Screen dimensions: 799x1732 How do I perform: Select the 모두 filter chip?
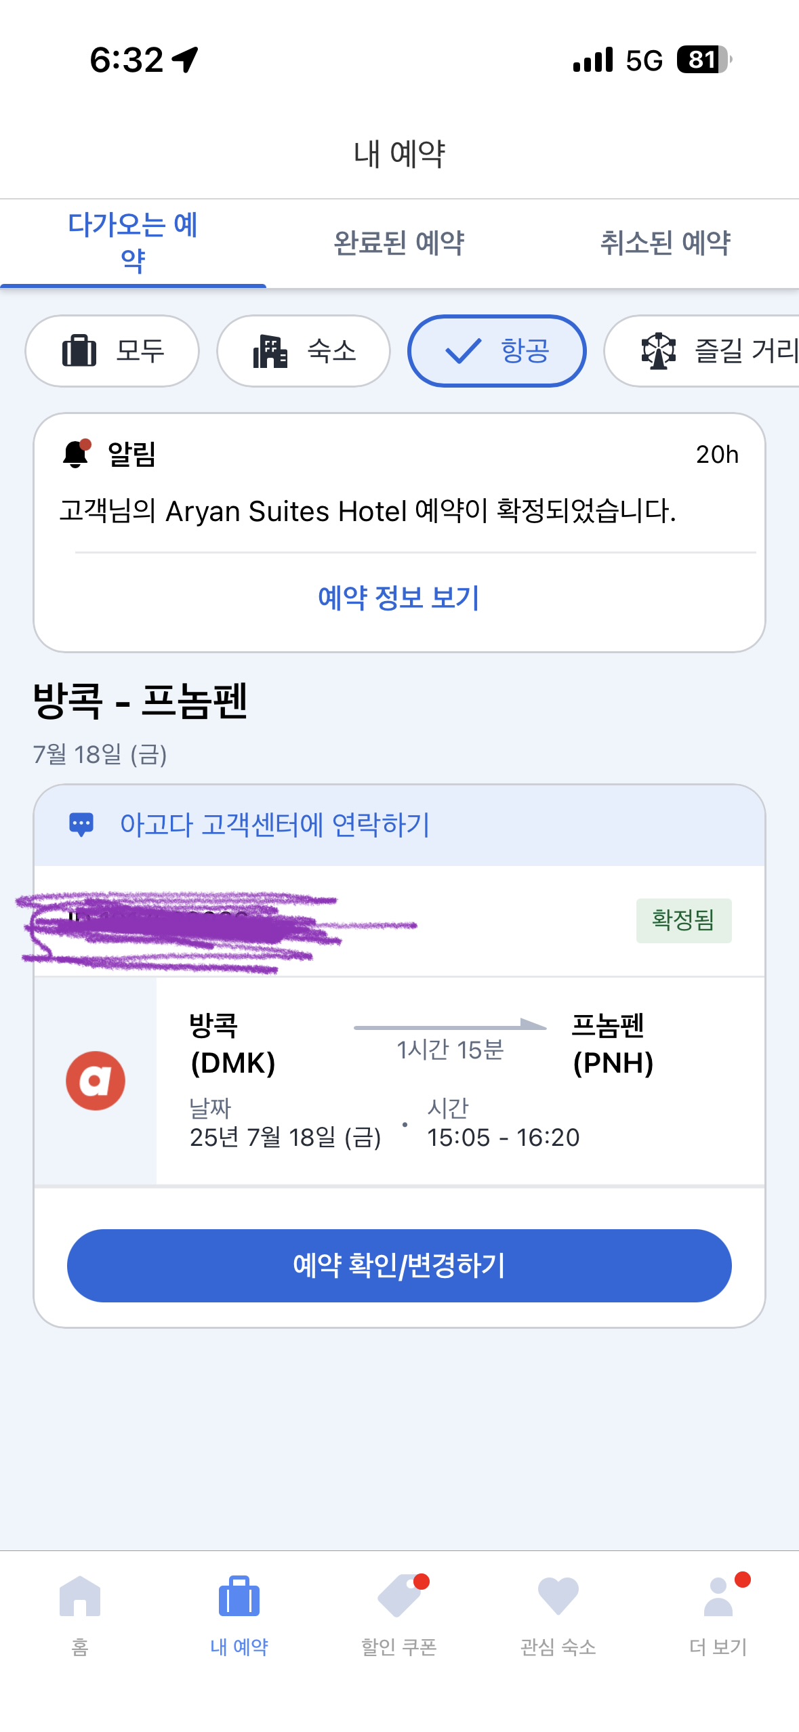click(112, 351)
